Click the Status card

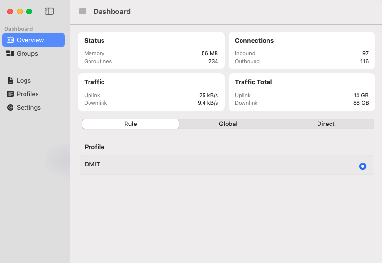tap(151, 51)
